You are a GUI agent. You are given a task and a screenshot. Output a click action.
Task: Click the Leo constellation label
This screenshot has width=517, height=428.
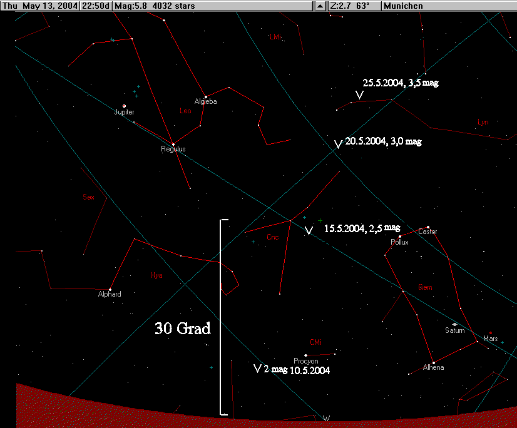pos(185,111)
